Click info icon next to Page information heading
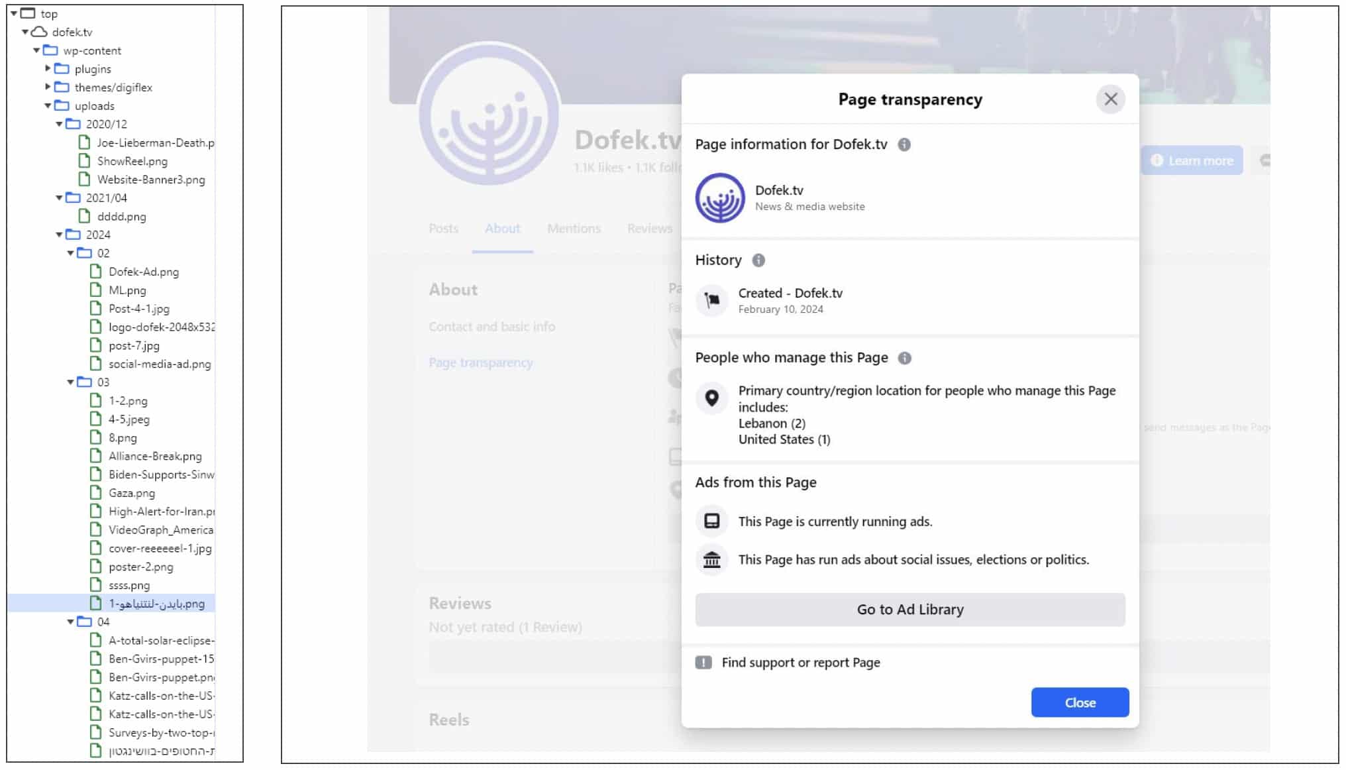The width and height of the screenshot is (1346, 770). [904, 144]
